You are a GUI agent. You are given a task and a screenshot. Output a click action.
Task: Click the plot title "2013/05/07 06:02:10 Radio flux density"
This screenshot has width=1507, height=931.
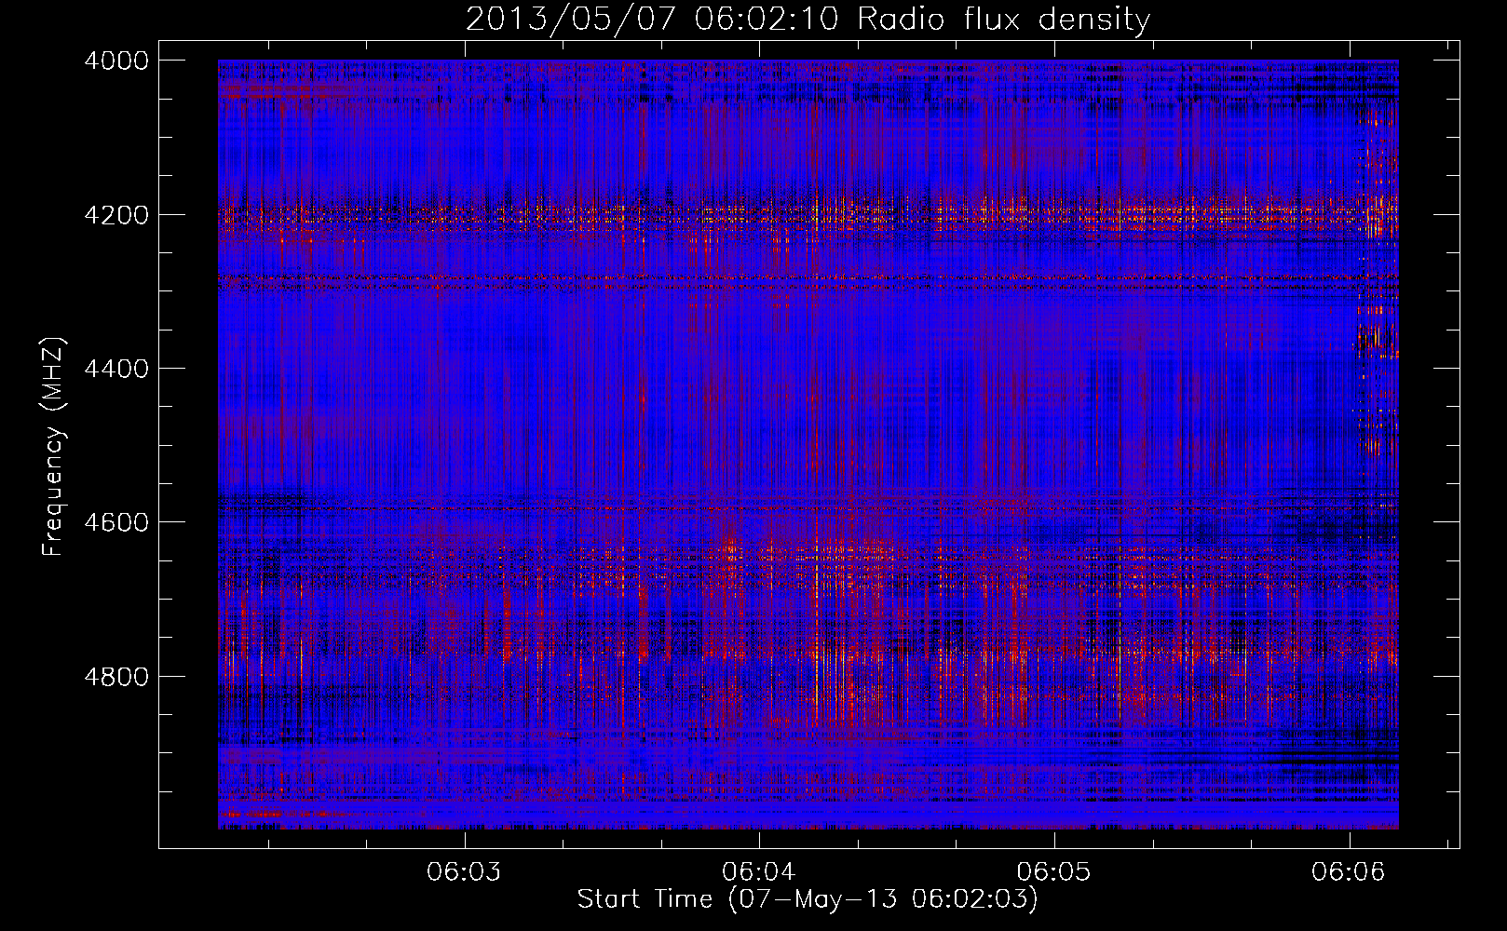[x=808, y=19]
